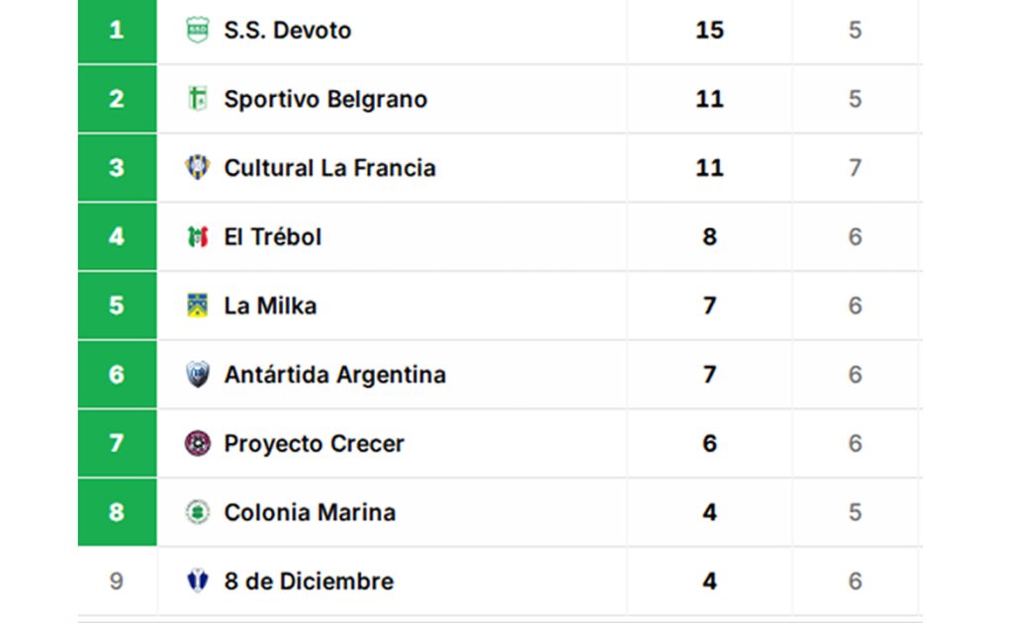The width and height of the screenshot is (1013, 623).
Task: Click the Proyecto Crecer round badge
Action: coord(198,444)
